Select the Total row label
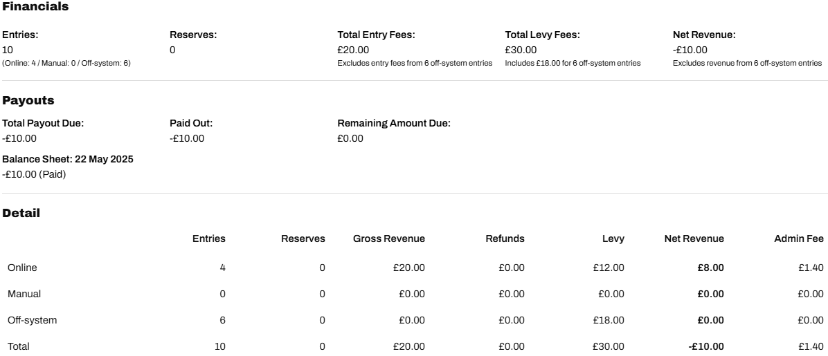This screenshot has width=828, height=356. coord(19,346)
